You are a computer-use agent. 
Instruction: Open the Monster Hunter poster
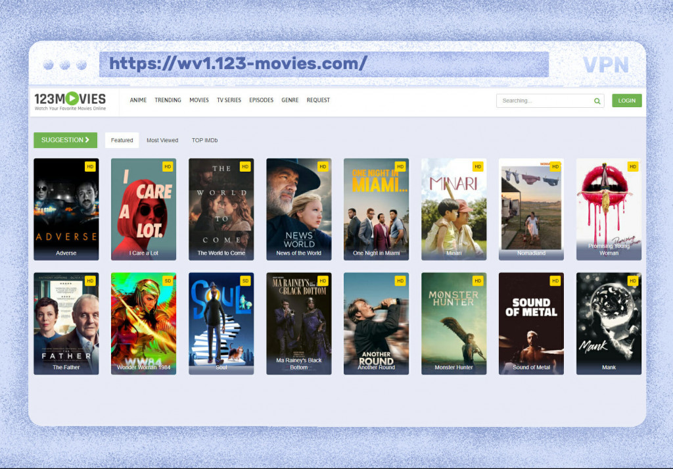pos(453,324)
